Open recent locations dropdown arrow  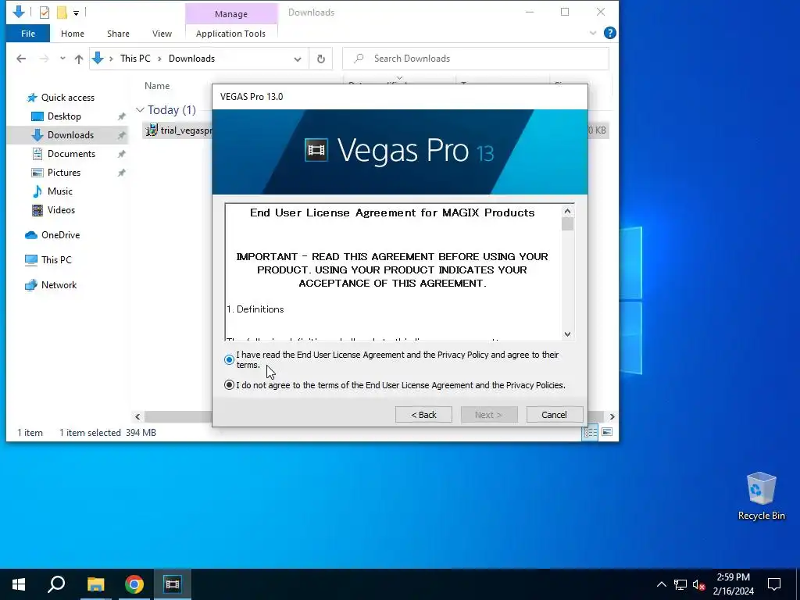[62, 59]
